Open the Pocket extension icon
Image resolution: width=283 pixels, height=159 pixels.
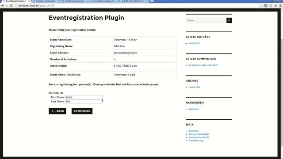(266, 6)
